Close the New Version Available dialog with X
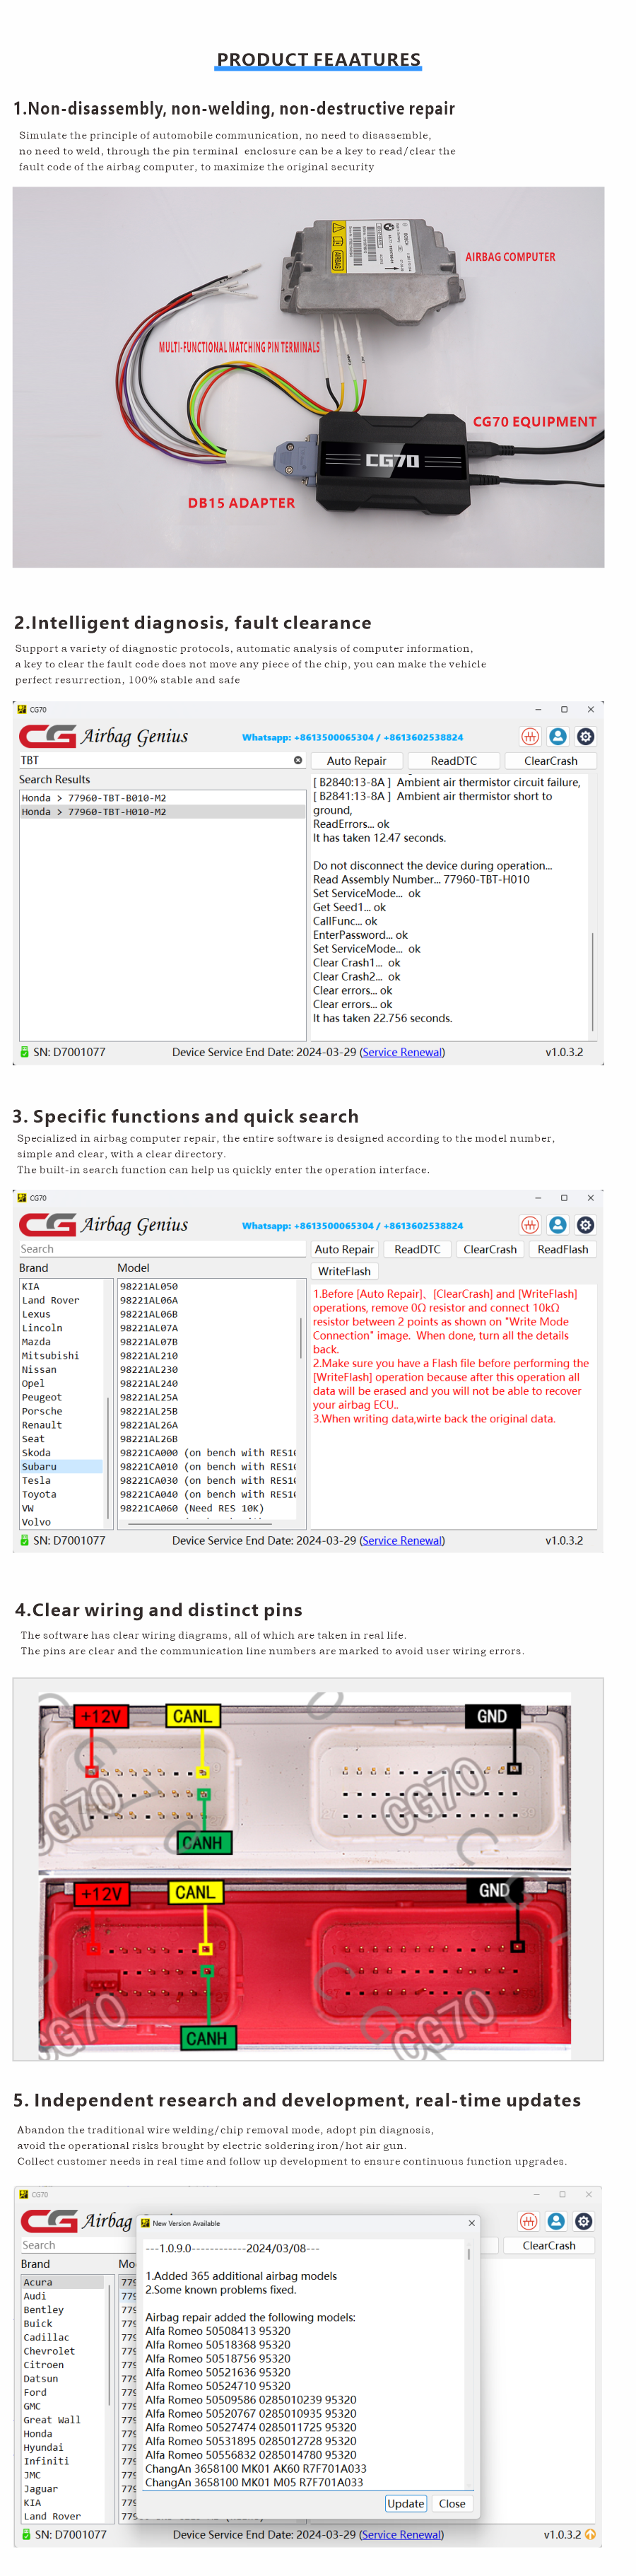Image resolution: width=636 pixels, height=2576 pixels. (472, 2223)
